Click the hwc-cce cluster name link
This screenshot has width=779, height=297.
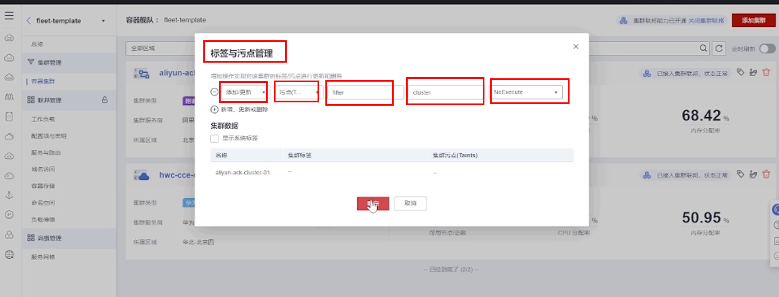[176, 175]
